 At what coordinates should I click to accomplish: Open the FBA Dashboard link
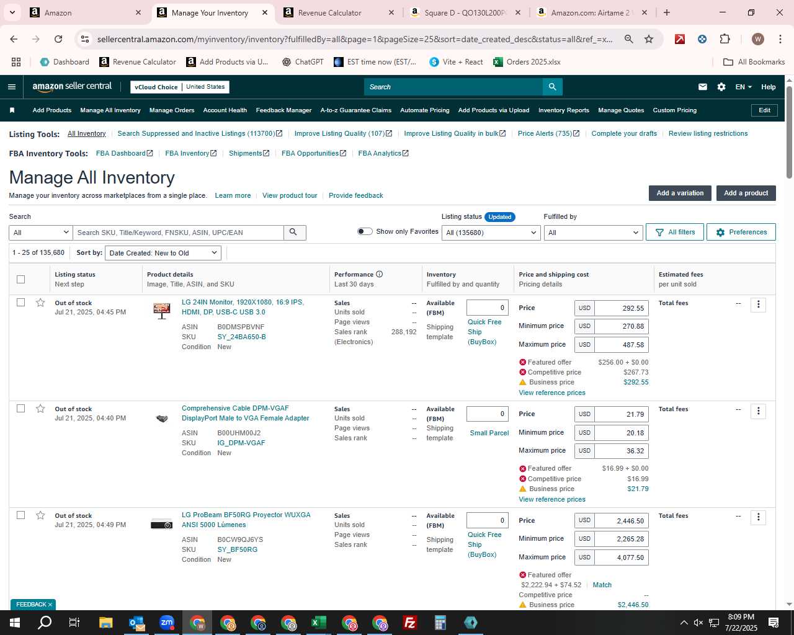(x=125, y=153)
